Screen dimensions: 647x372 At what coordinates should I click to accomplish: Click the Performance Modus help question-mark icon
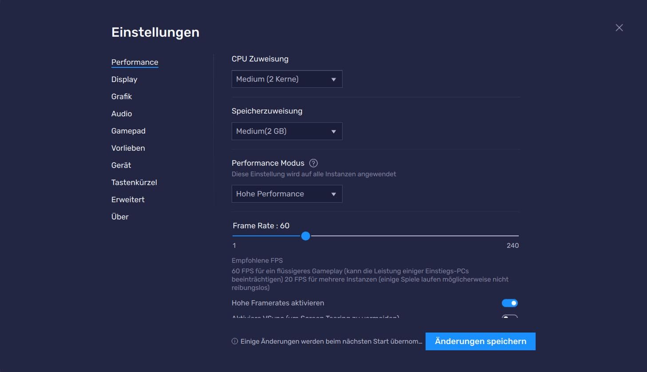coord(313,163)
